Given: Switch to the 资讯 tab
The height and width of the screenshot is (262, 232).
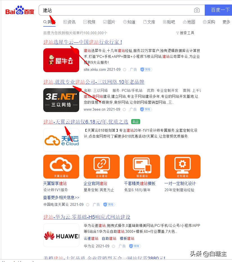Looking at the screenshot, I should click(x=69, y=22).
